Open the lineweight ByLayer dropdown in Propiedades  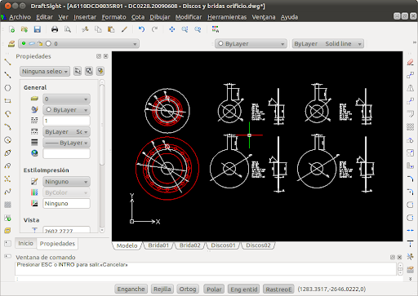(66, 143)
